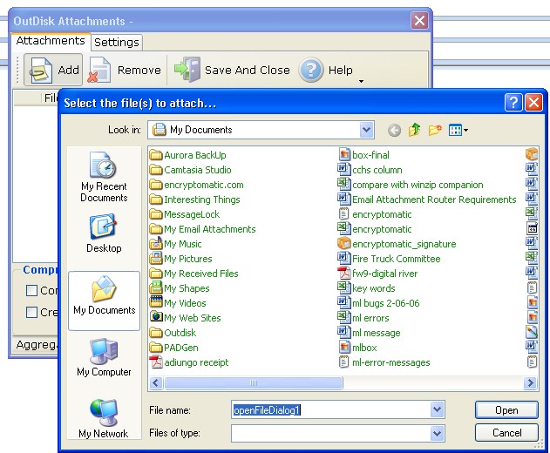This screenshot has height=453, width=550.
Task: Select Desktop in the places bar
Action: coord(104,233)
